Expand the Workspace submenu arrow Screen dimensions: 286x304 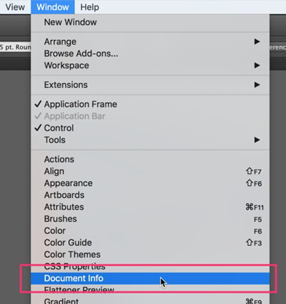point(257,65)
